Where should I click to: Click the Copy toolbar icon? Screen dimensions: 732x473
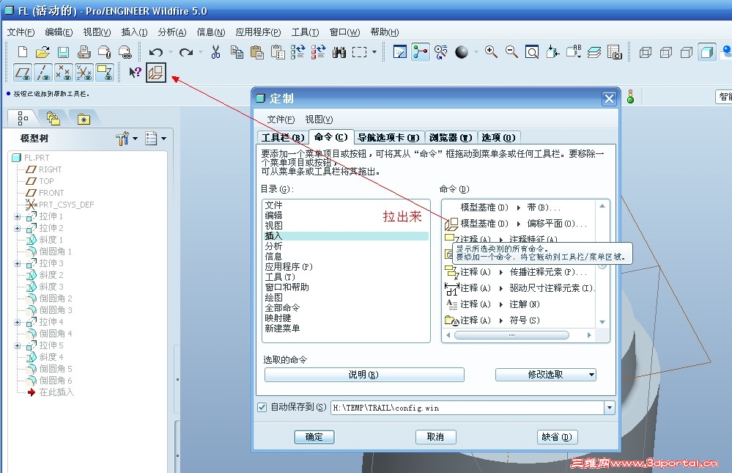point(237,52)
